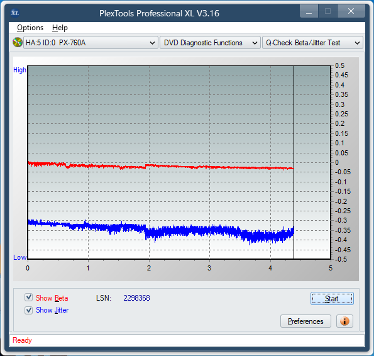The image size is (374, 356).
Task: Toggle the Show Jitter checkbox
Action: coord(29,310)
